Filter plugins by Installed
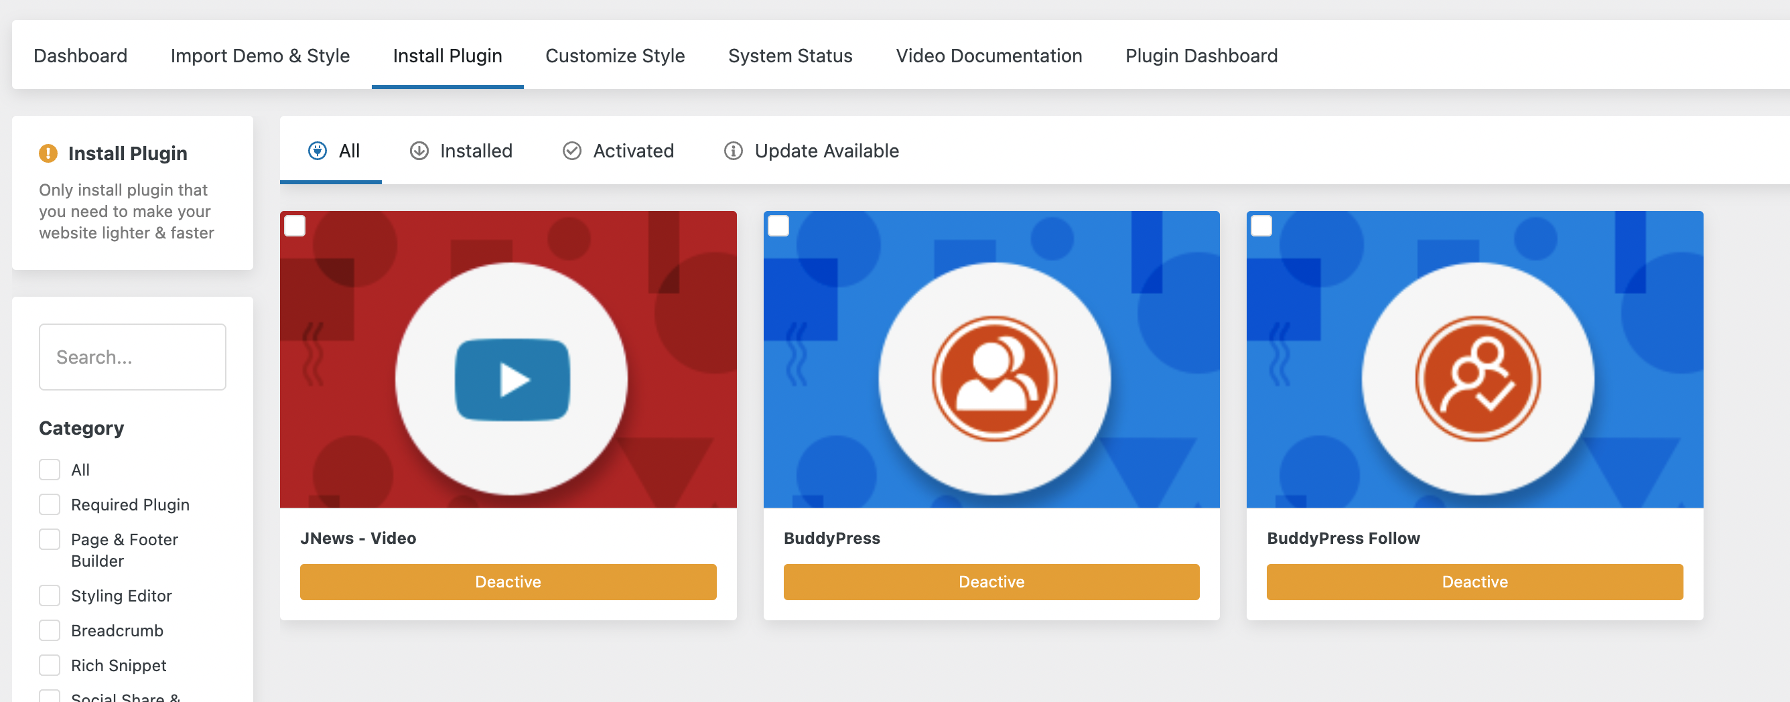The width and height of the screenshot is (1790, 702). [x=461, y=151]
